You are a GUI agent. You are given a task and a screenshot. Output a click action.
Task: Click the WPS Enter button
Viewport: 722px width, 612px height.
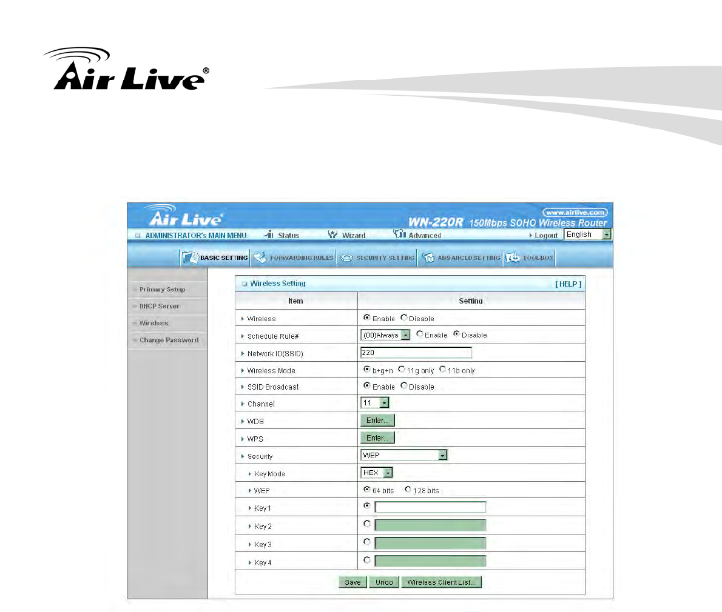click(x=377, y=437)
